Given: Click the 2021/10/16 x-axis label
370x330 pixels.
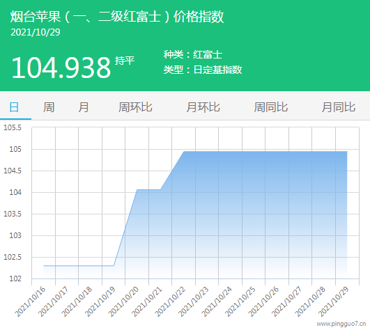Looking at the screenshot, I should [30, 301].
